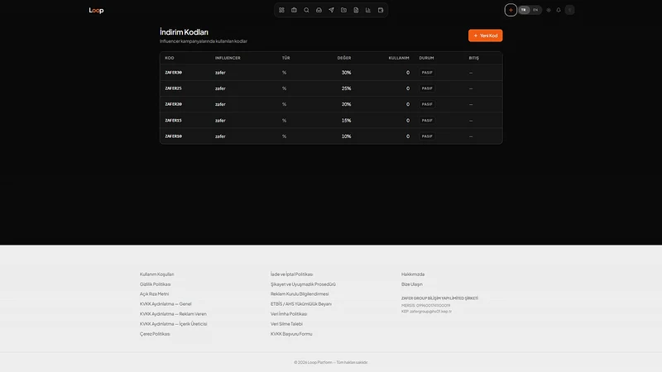This screenshot has height=372, width=662.
Task: Go to the Loop logo home
Action: coord(96,10)
